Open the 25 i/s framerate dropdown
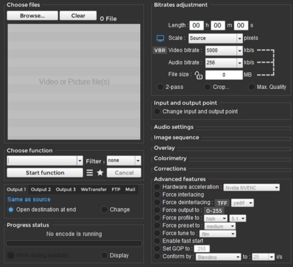 [x=263, y=257]
